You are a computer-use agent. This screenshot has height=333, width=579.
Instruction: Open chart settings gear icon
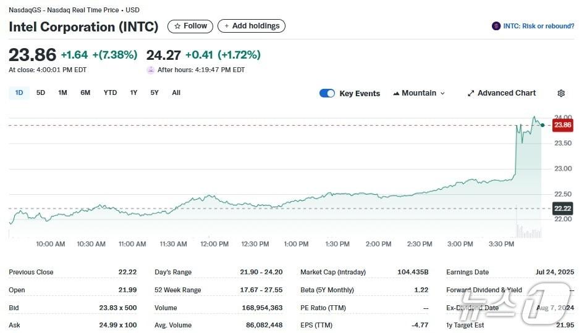560,93
